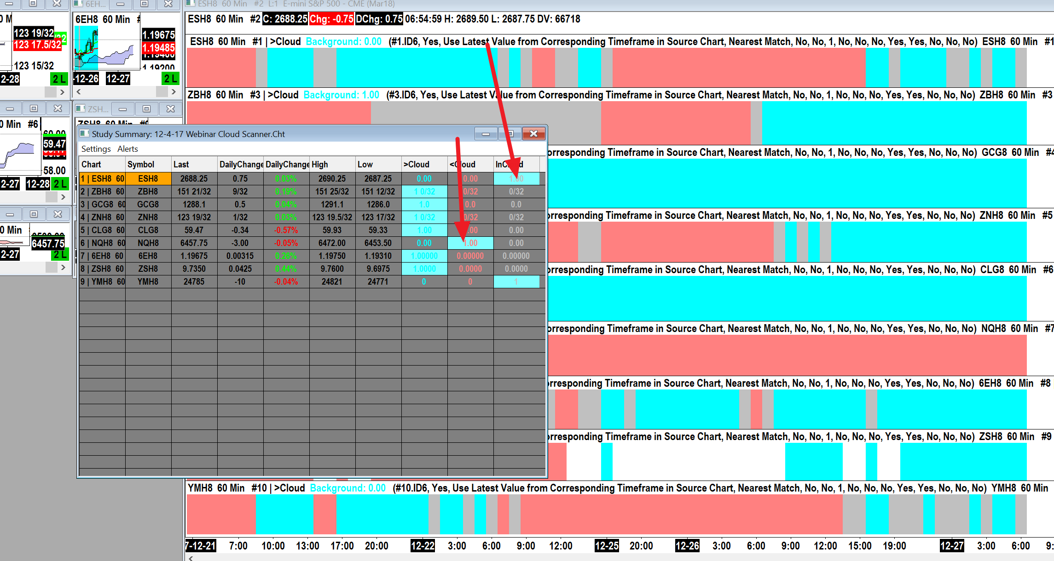The image size is (1054, 561).
Task: Click left scroll arrow below main time axis
Action: click(x=191, y=558)
